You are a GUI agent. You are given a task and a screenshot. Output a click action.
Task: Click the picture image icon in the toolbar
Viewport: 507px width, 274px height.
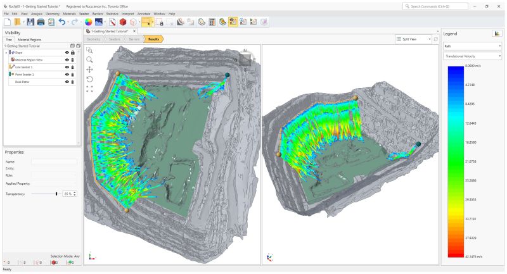click(99, 22)
